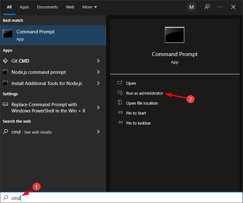The width and height of the screenshot is (243, 203).
Task: Expand the Git CMD result chevron
Action: point(98,61)
